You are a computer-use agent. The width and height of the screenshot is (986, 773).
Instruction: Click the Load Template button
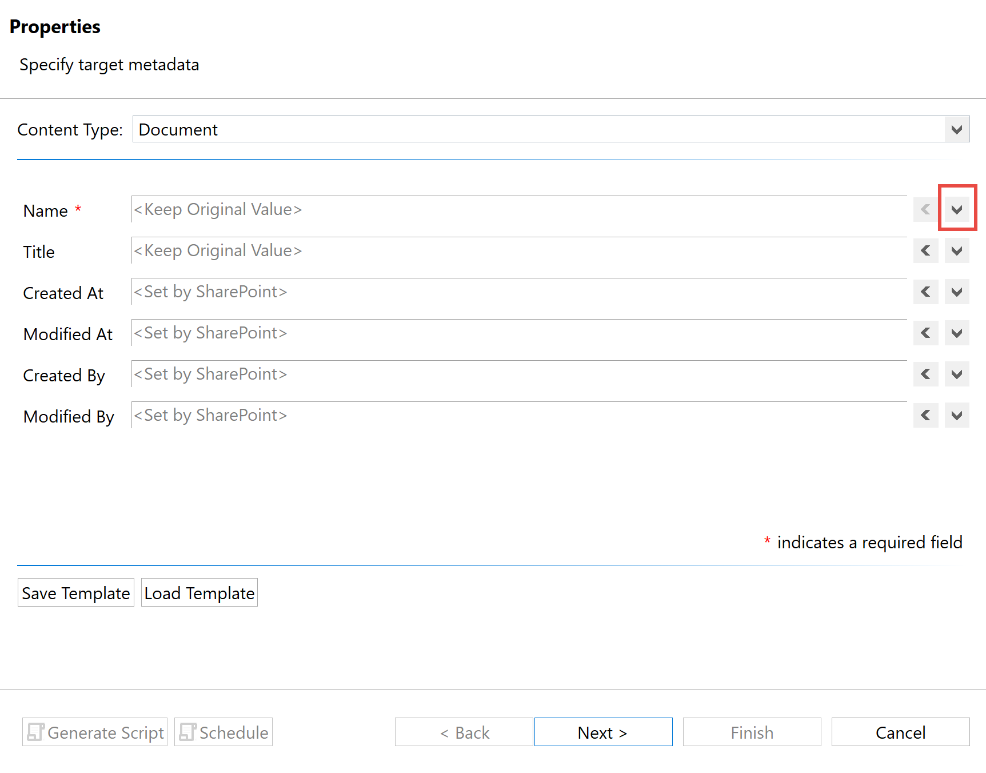point(199,593)
